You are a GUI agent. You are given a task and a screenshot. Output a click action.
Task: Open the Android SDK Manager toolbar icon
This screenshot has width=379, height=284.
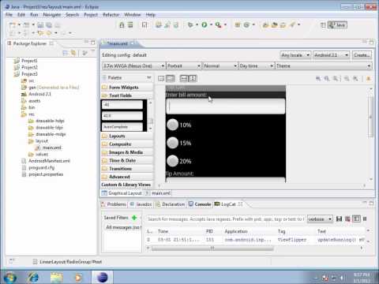point(122,25)
